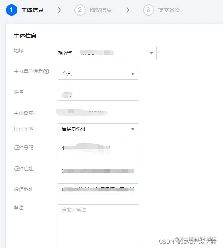Expand the 主办单位性质 dropdown showing 个人

click(98, 74)
